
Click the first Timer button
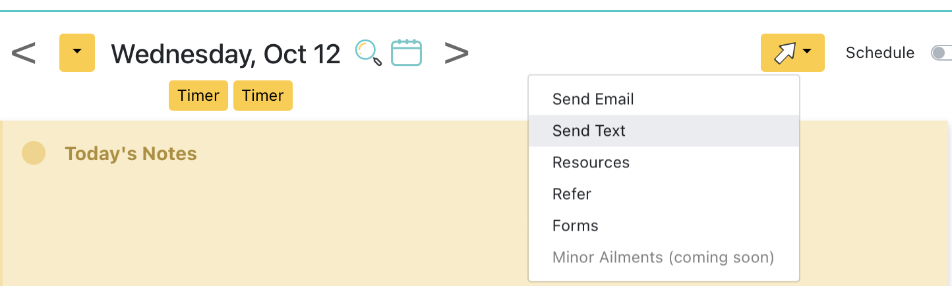[x=198, y=96]
